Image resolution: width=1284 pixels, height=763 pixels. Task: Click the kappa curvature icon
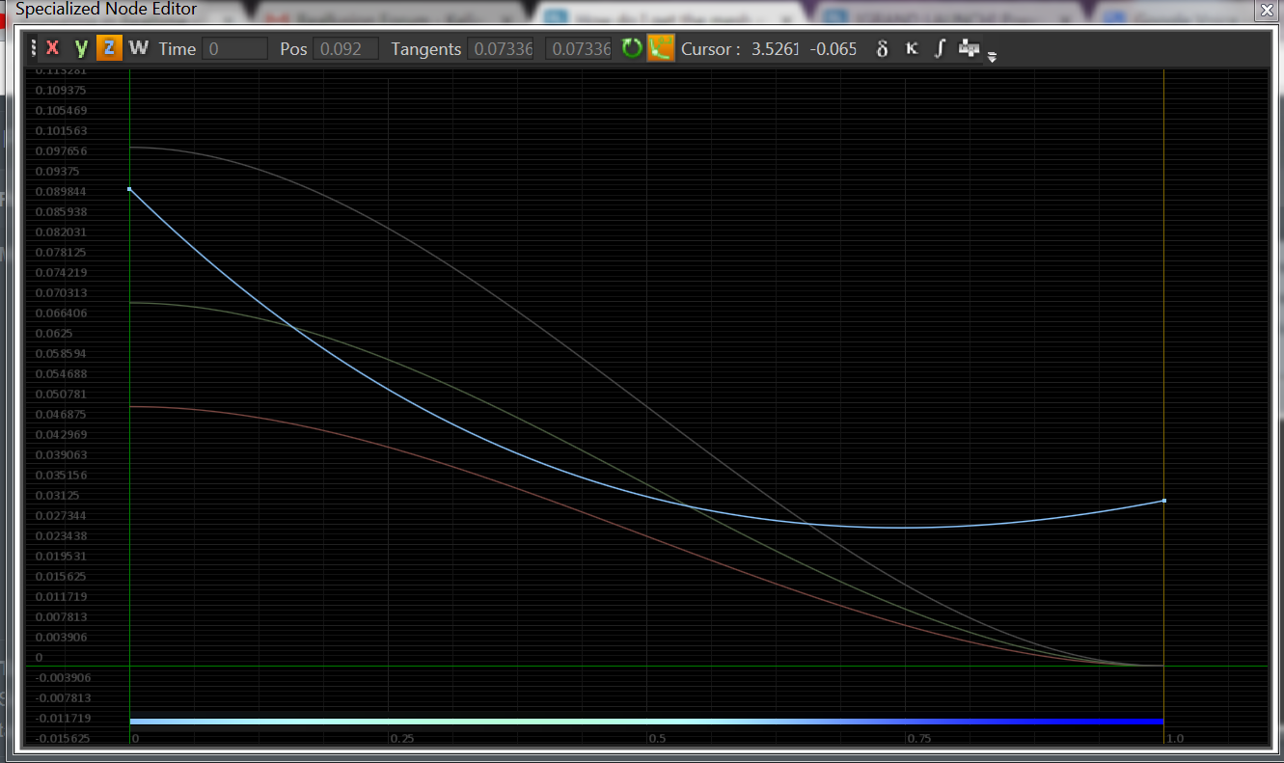[x=911, y=48]
